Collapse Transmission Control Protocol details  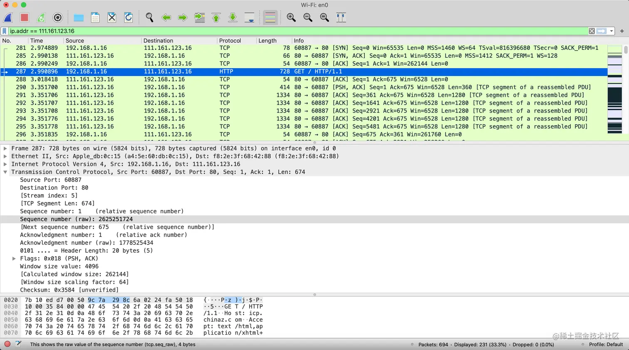[5, 172]
